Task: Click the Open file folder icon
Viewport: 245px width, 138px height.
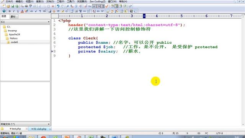Action: (8, 6)
